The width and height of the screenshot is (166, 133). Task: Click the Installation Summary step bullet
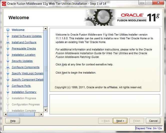pos(8,92)
